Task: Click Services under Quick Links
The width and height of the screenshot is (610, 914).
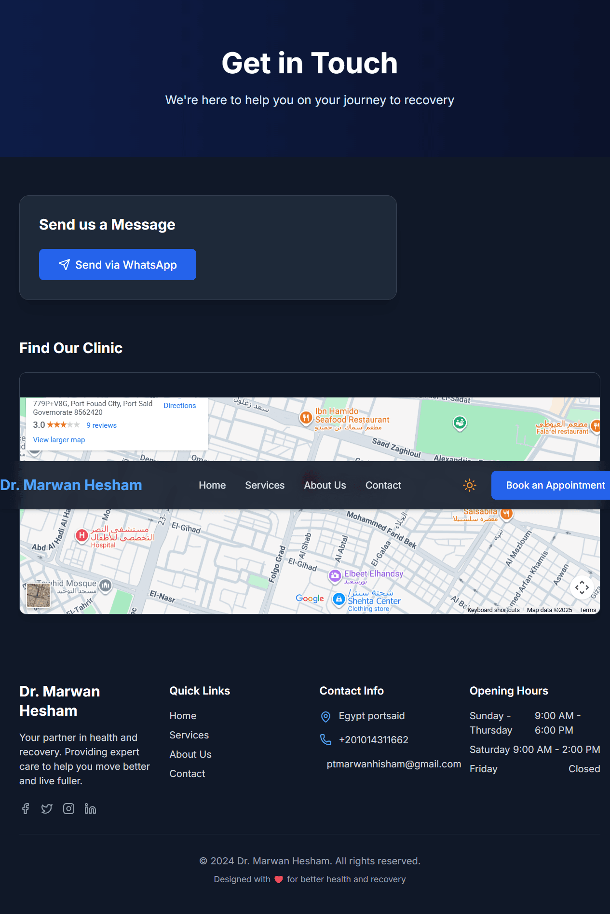Action: coord(189,735)
